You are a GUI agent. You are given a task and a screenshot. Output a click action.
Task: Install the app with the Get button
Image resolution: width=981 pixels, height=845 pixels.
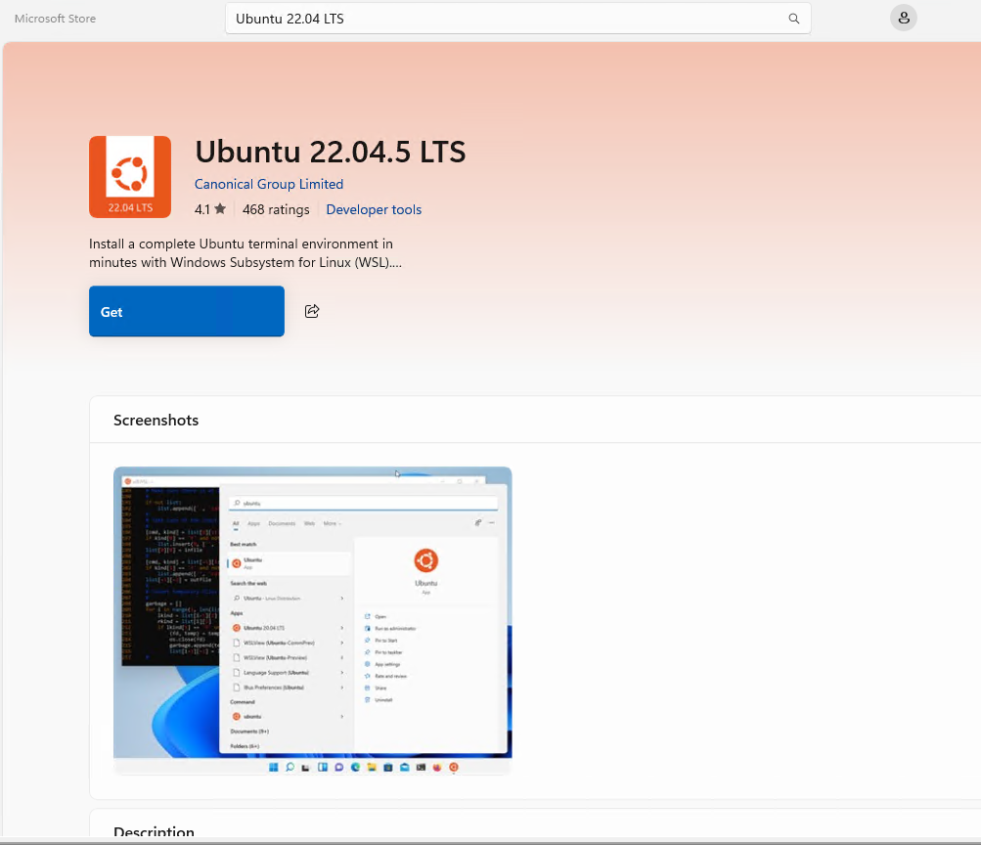tap(187, 311)
